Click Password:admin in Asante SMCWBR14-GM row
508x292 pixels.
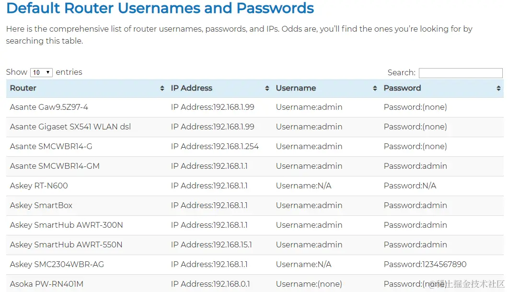[416, 166]
